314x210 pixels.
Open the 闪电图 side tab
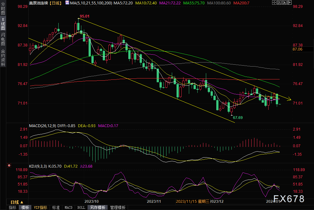coord(3,39)
